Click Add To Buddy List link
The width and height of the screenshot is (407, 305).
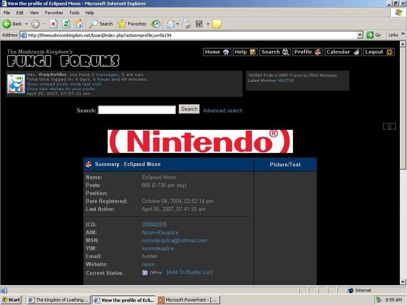[x=189, y=272]
